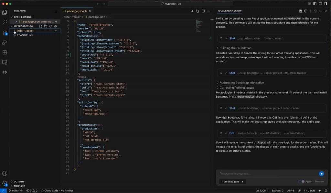331x193 pixels.
Task: Split the editor to the right
Action: pos(203,11)
